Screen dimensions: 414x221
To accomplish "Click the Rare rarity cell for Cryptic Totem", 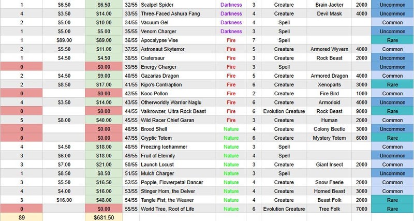I will (x=392, y=138).
